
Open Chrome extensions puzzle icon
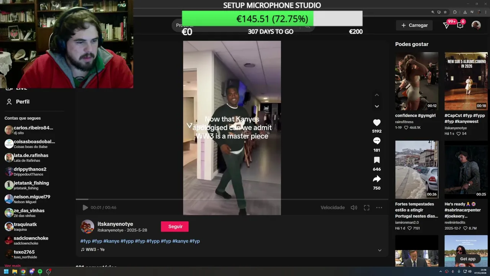[455, 12]
